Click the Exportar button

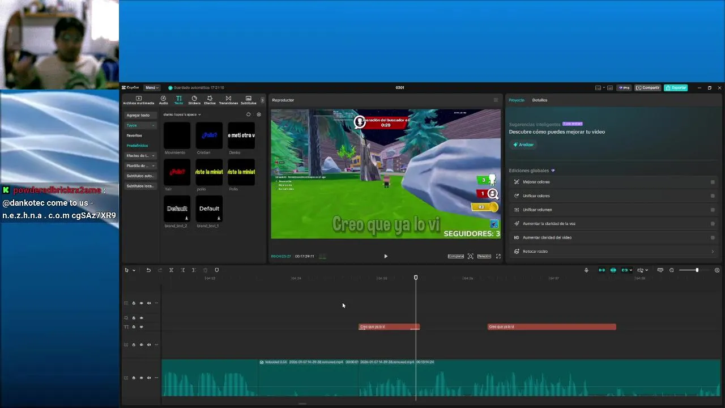[676, 88]
